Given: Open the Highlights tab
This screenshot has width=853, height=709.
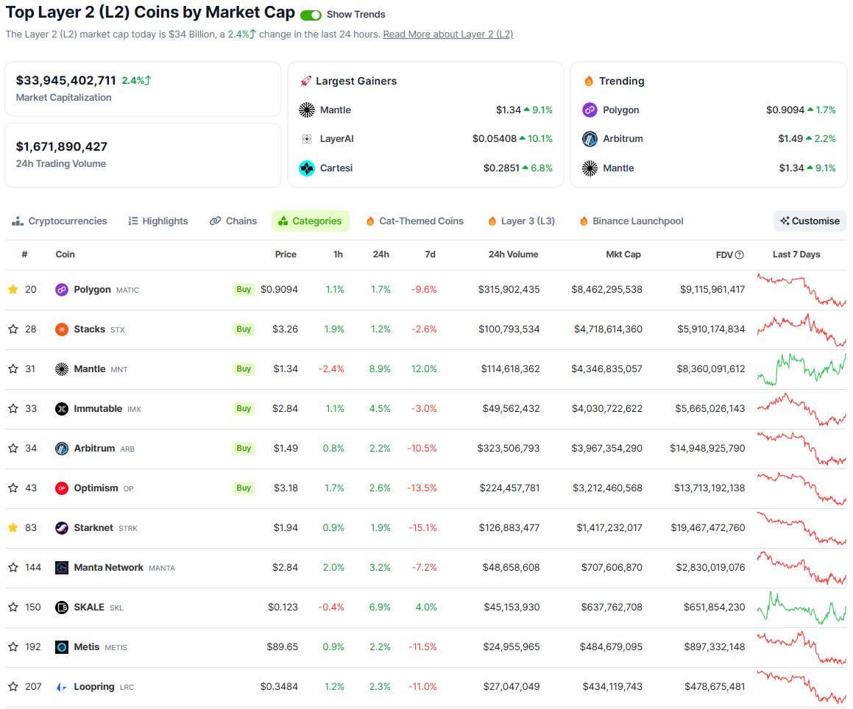Looking at the screenshot, I should 158,221.
